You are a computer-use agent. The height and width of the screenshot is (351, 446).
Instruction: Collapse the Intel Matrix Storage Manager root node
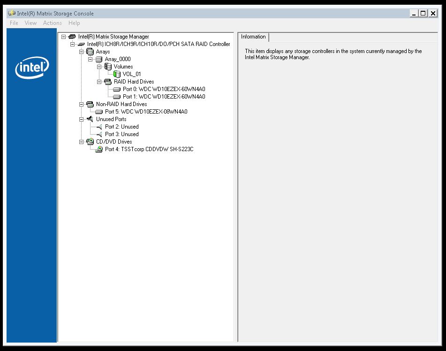click(64, 37)
